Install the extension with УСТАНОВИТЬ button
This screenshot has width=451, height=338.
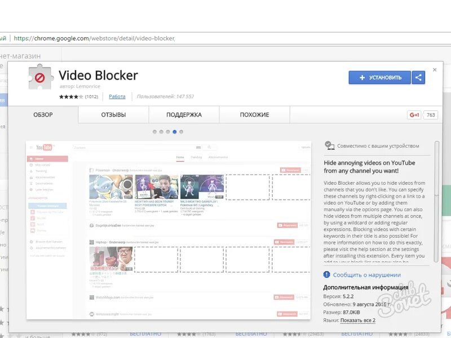[x=379, y=78]
